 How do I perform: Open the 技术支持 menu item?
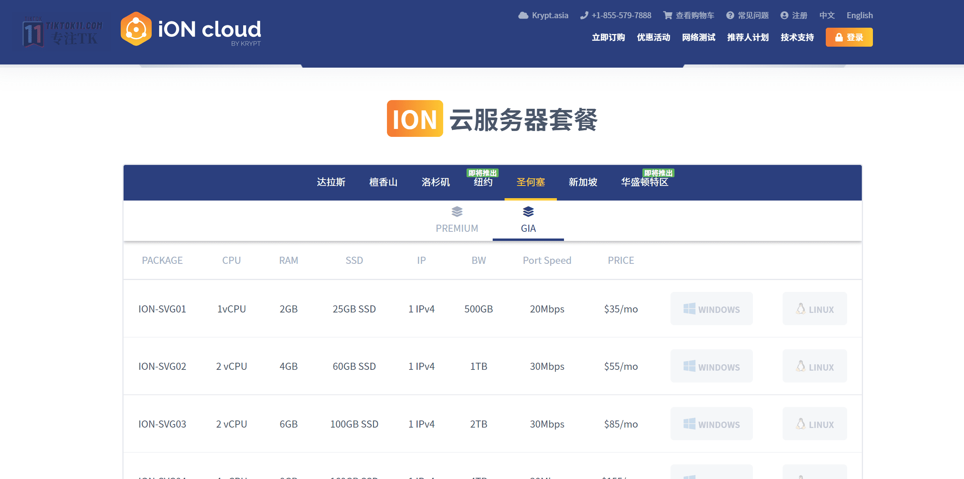pos(797,37)
